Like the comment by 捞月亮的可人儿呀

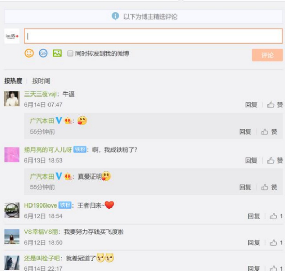click(x=275, y=161)
